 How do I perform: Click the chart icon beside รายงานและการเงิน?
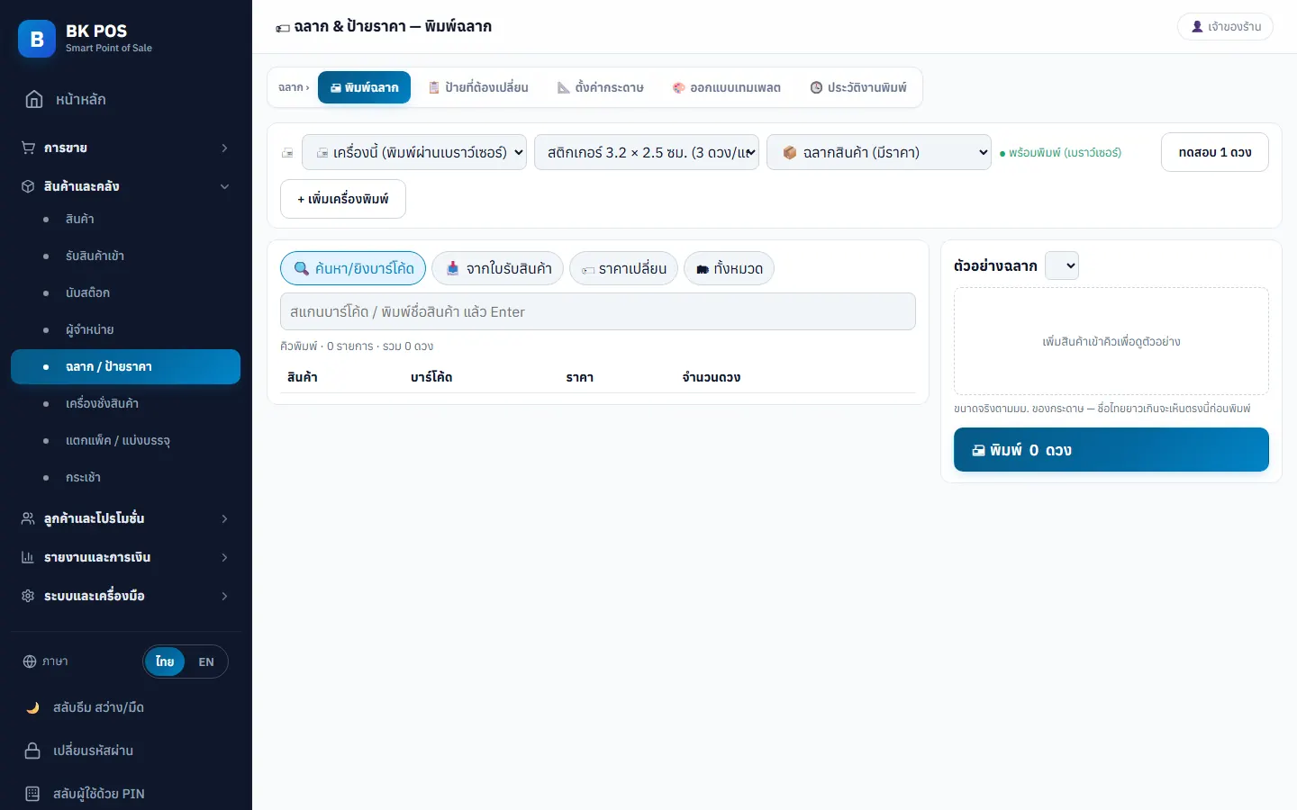click(x=28, y=557)
